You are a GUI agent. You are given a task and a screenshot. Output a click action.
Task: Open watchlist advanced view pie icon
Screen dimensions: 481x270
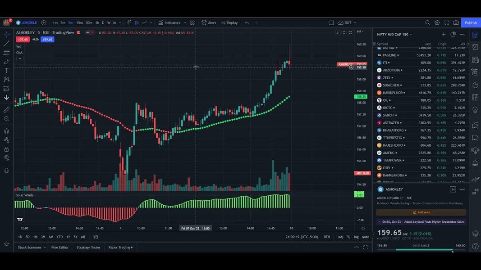pos(453,34)
